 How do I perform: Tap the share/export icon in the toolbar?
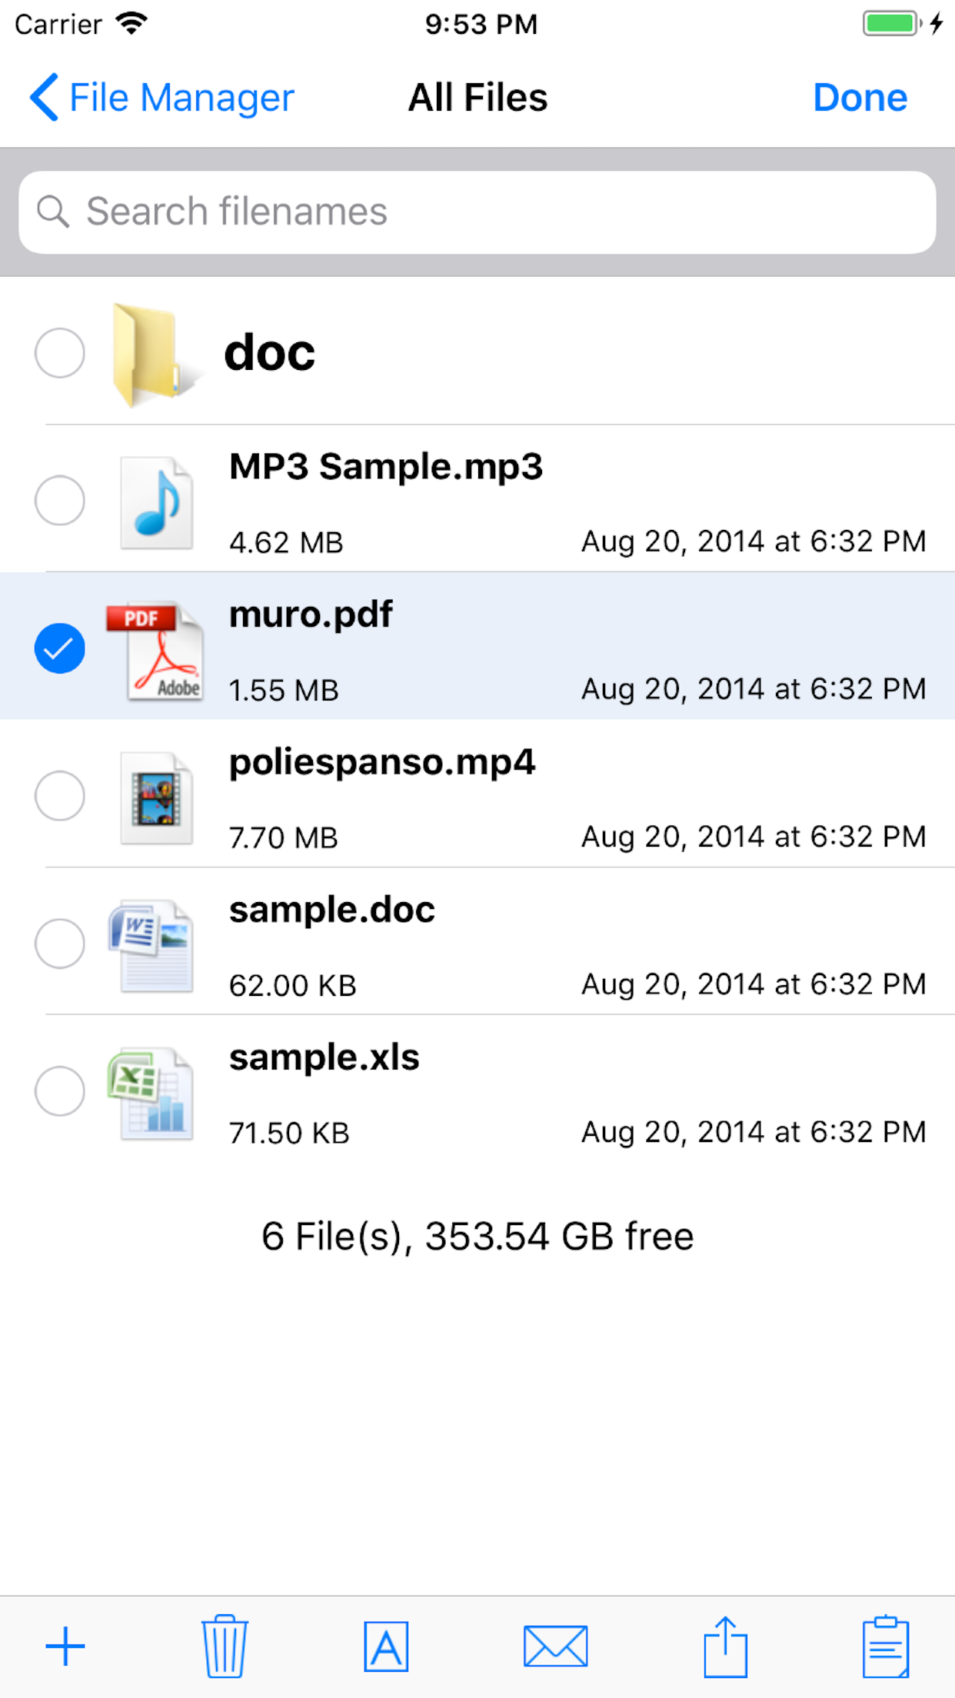pos(728,1645)
